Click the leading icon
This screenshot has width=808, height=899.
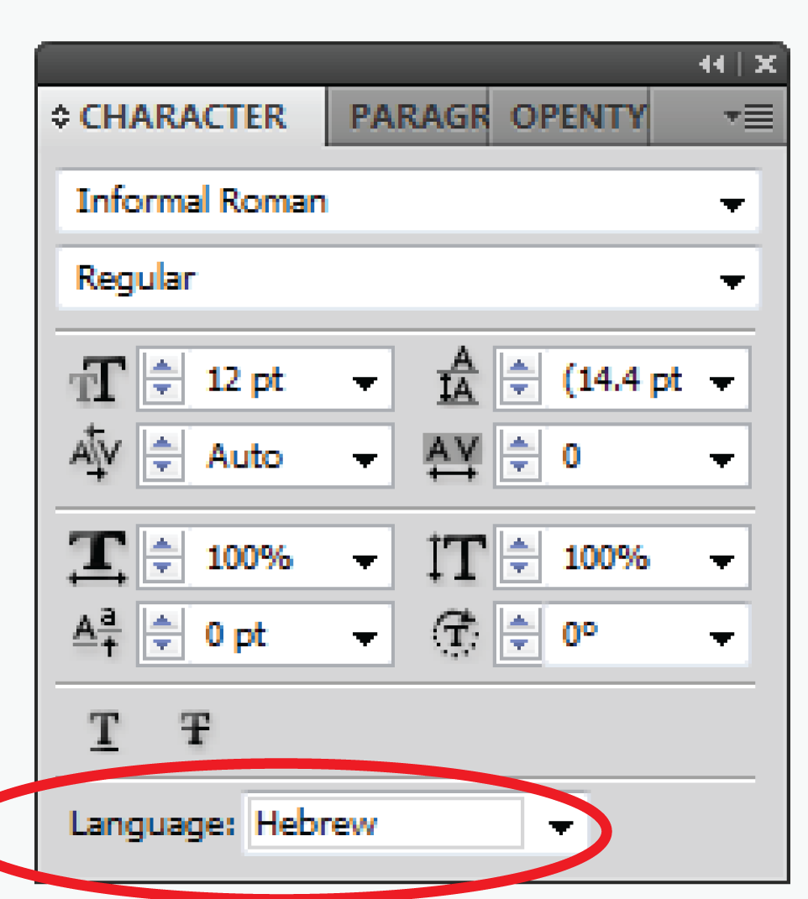[457, 379]
